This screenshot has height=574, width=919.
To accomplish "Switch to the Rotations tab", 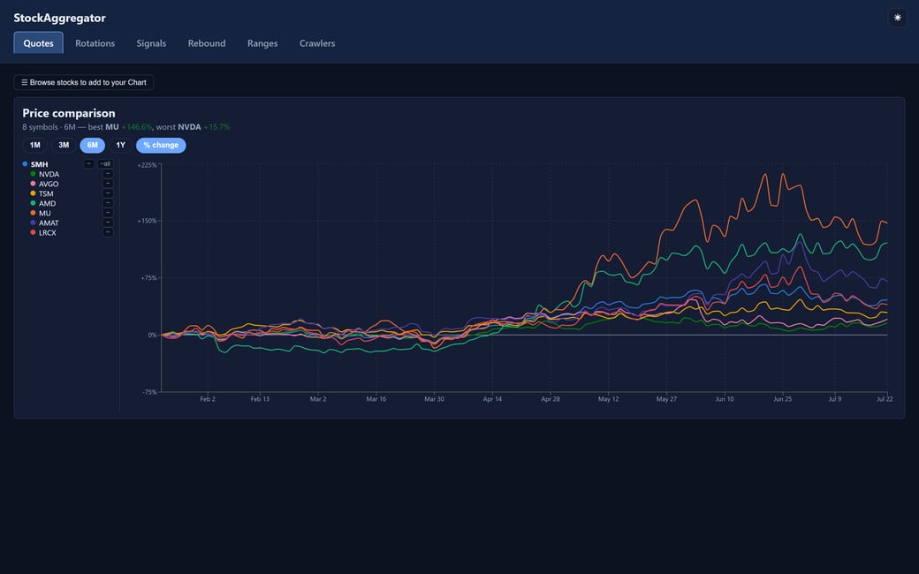I will 95,43.
